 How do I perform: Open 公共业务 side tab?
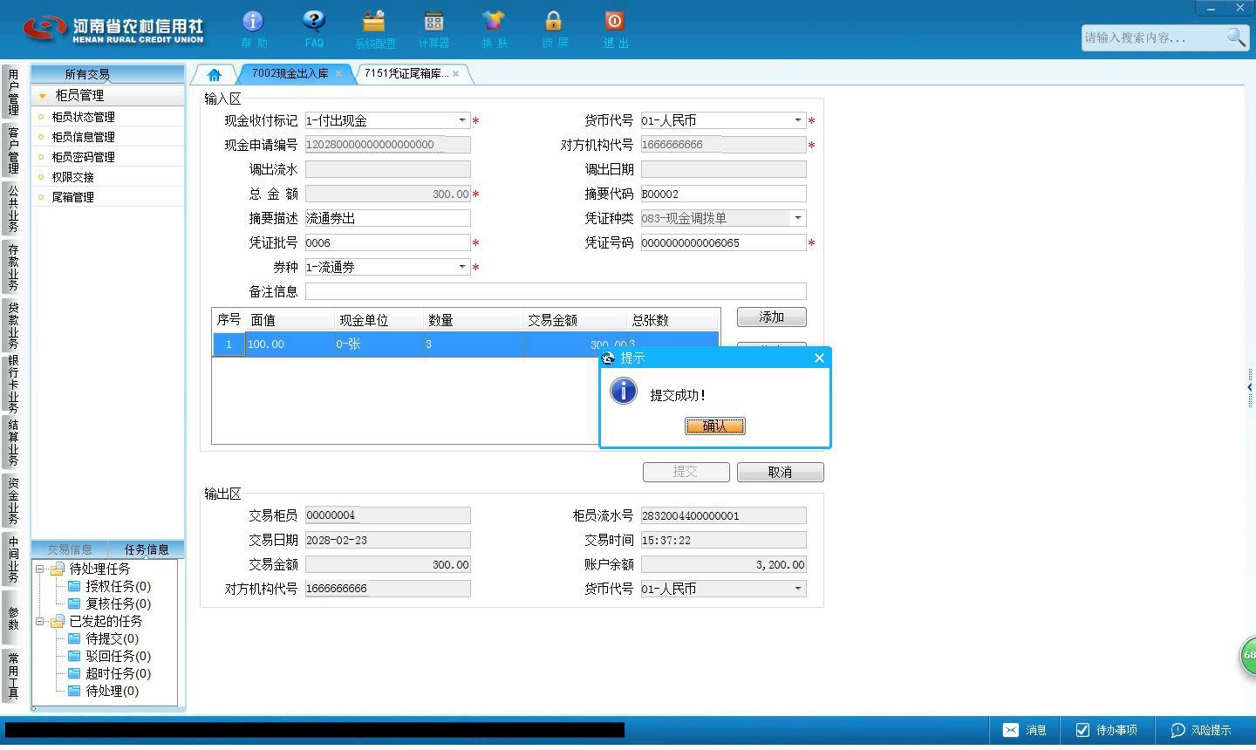[x=12, y=208]
